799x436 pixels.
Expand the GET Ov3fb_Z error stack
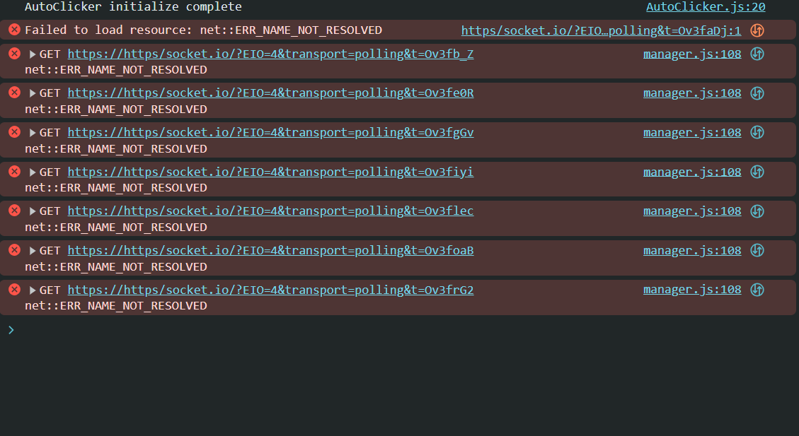tap(33, 54)
